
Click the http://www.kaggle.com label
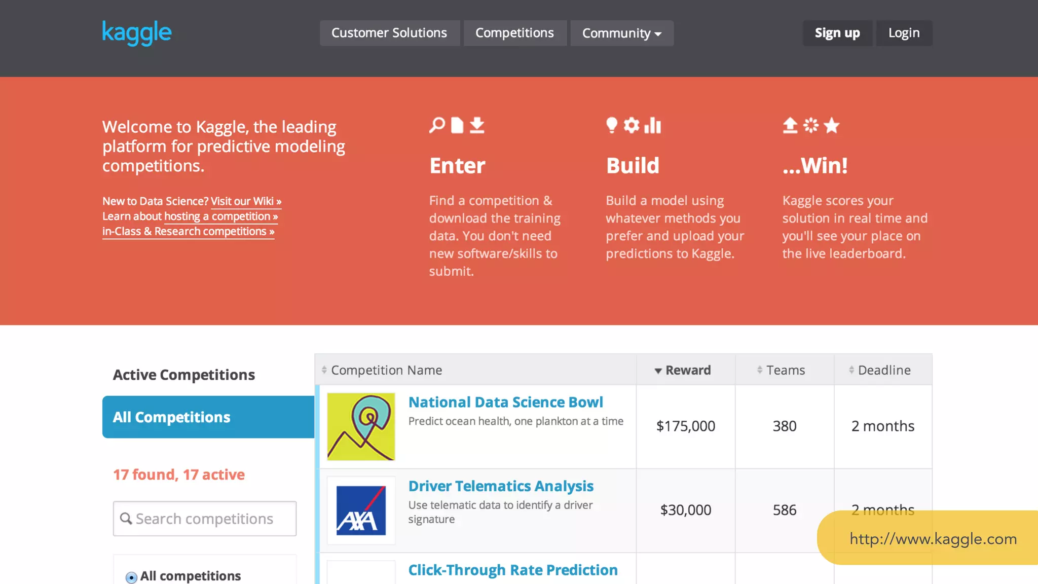point(933,538)
